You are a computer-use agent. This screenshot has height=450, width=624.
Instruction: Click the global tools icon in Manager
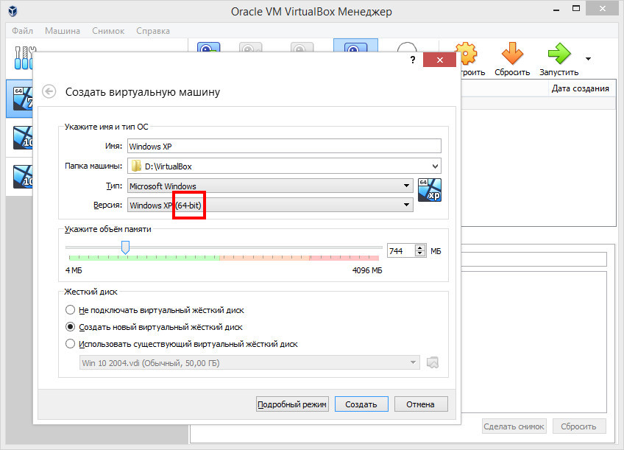pyautogui.click(x=24, y=57)
